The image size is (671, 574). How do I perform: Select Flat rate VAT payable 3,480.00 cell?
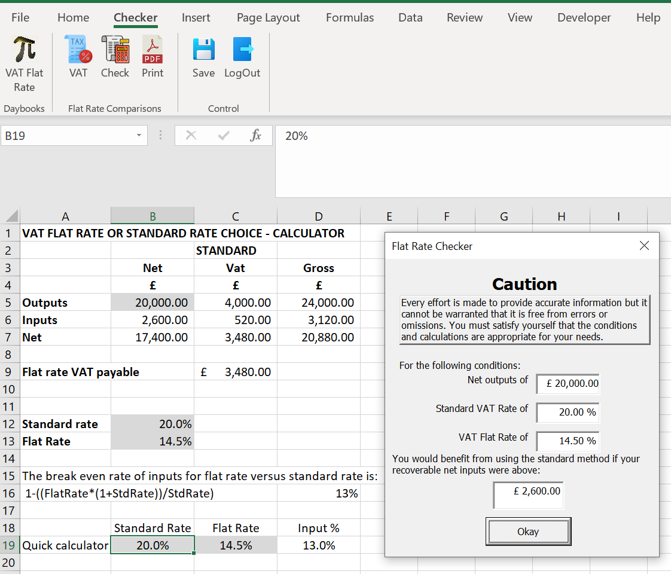click(x=236, y=372)
